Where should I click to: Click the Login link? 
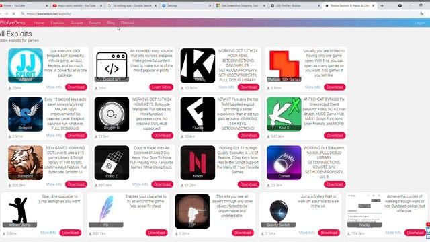[x=419, y=22]
